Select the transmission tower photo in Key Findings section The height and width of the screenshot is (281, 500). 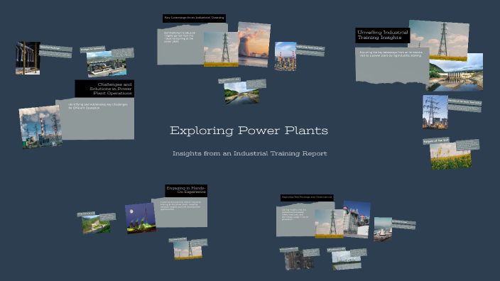click(329, 224)
